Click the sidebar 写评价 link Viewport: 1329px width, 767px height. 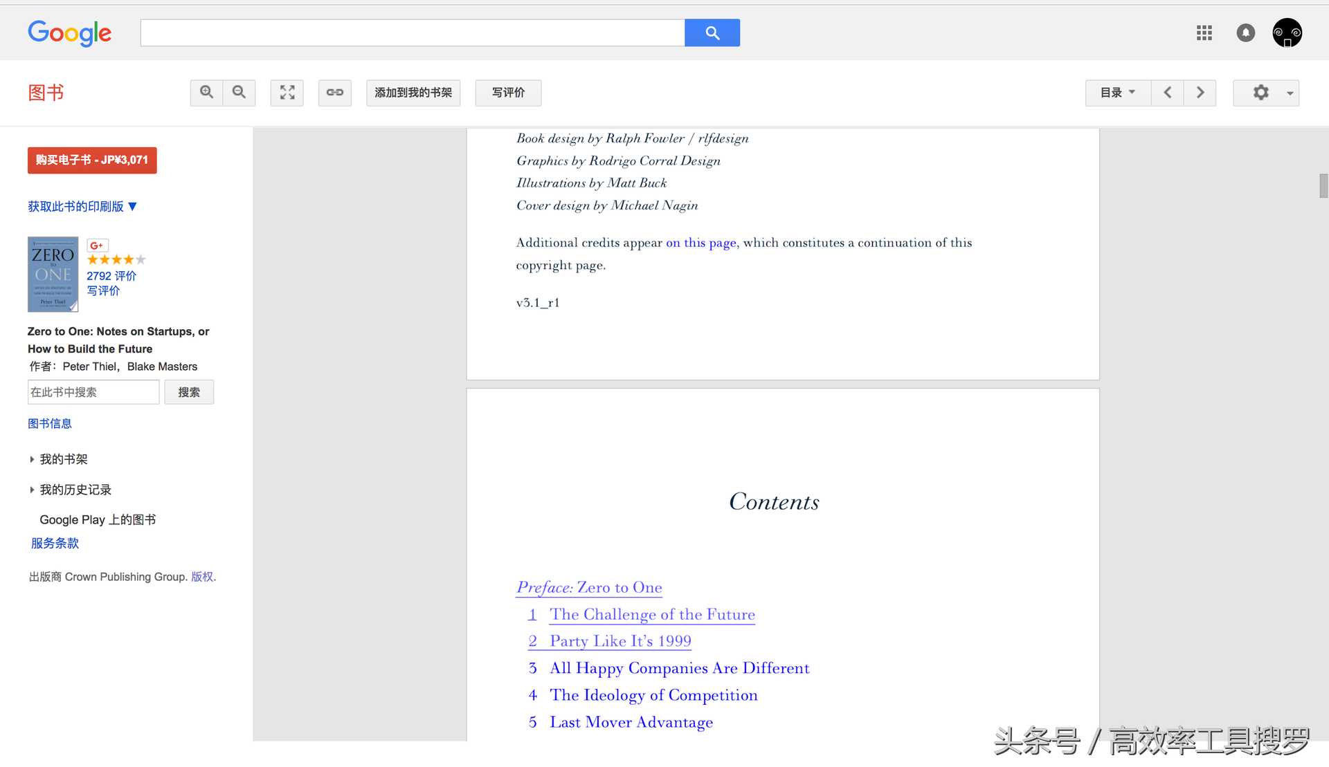coord(103,291)
